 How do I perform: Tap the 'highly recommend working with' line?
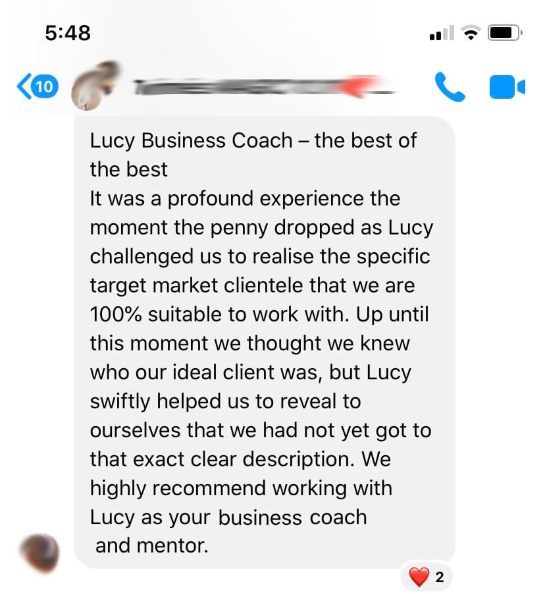[241, 489]
